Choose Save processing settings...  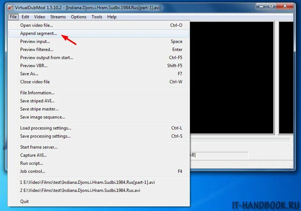98,136
